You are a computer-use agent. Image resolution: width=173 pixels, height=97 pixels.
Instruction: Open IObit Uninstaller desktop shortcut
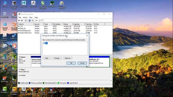click(52, 4)
